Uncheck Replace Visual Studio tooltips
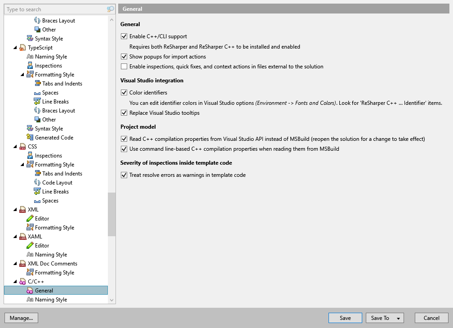453x328 pixels. pyautogui.click(x=124, y=113)
